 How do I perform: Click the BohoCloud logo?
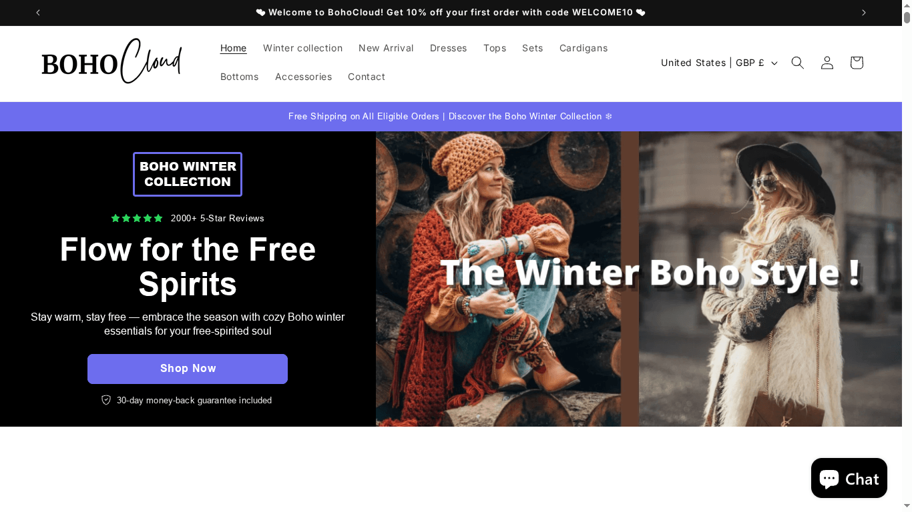pos(111,61)
